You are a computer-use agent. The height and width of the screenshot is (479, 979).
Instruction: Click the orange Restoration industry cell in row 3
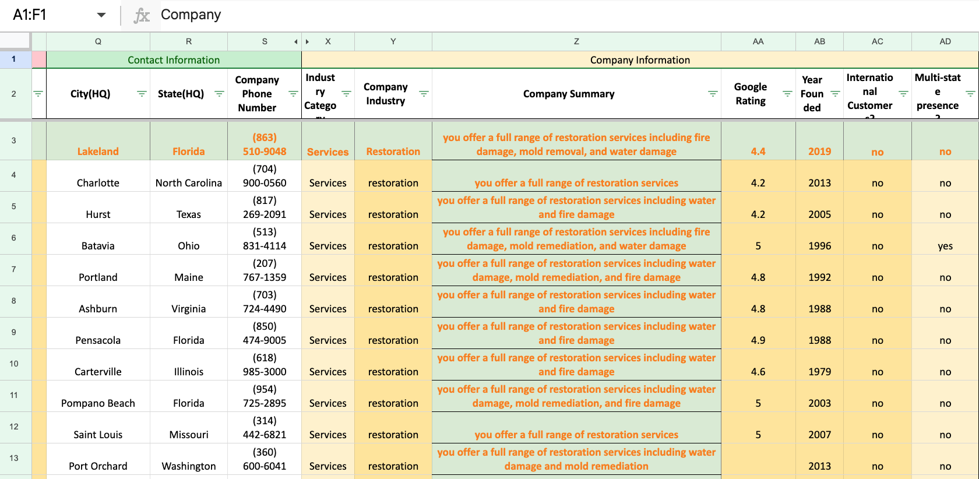[393, 141]
